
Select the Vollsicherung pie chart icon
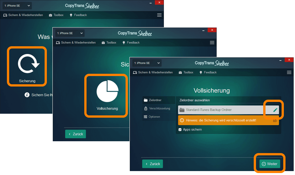point(108,91)
